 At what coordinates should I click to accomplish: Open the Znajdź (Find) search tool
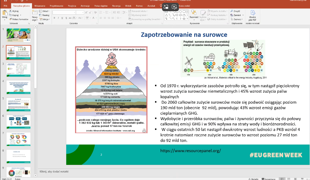[235, 11]
